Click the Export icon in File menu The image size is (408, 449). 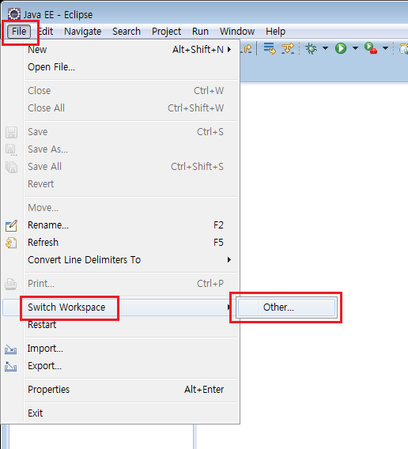pyautogui.click(x=10, y=367)
